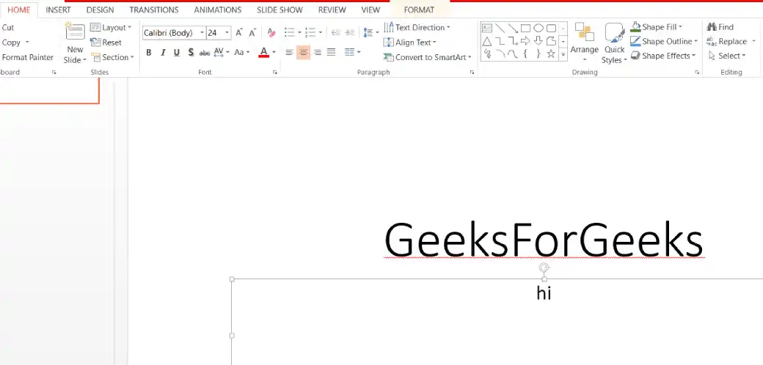Image resolution: width=763 pixels, height=365 pixels.
Task: Open font color dropdown arrow
Action: point(274,53)
